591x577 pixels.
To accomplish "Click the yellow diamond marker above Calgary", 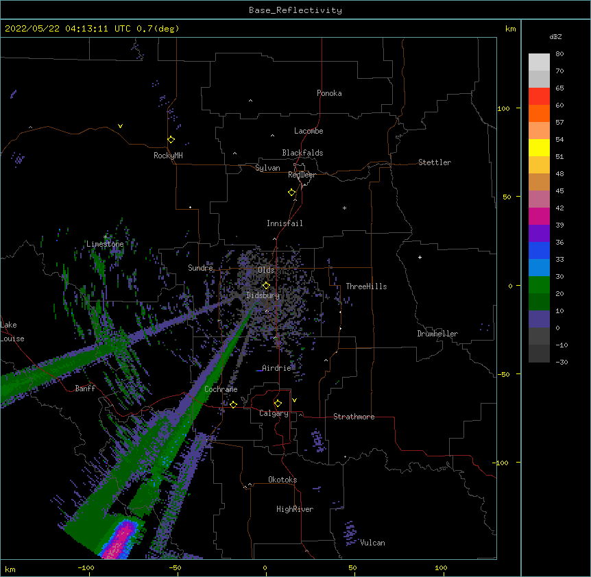I will (278, 404).
